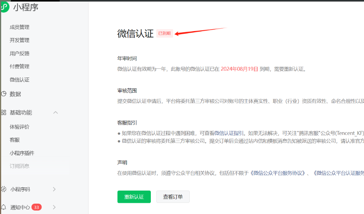Open 开发管理 in the sidebar
Image resolution: width=364 pixels, height=214 pixels.
(20, 40)
